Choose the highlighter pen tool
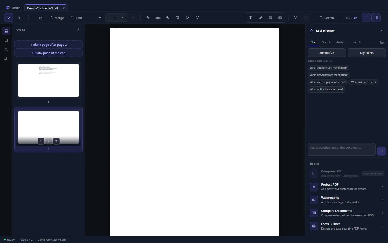The width and height of the screenshot is (388, 243). [x=260, y=18]
